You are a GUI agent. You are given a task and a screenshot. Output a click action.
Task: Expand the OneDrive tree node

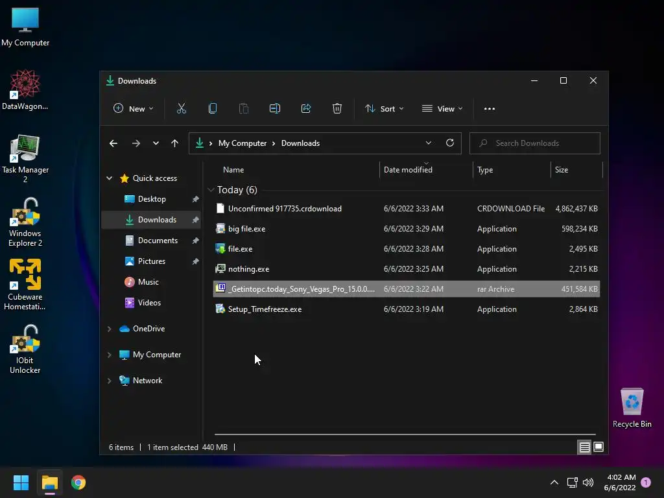109,329
